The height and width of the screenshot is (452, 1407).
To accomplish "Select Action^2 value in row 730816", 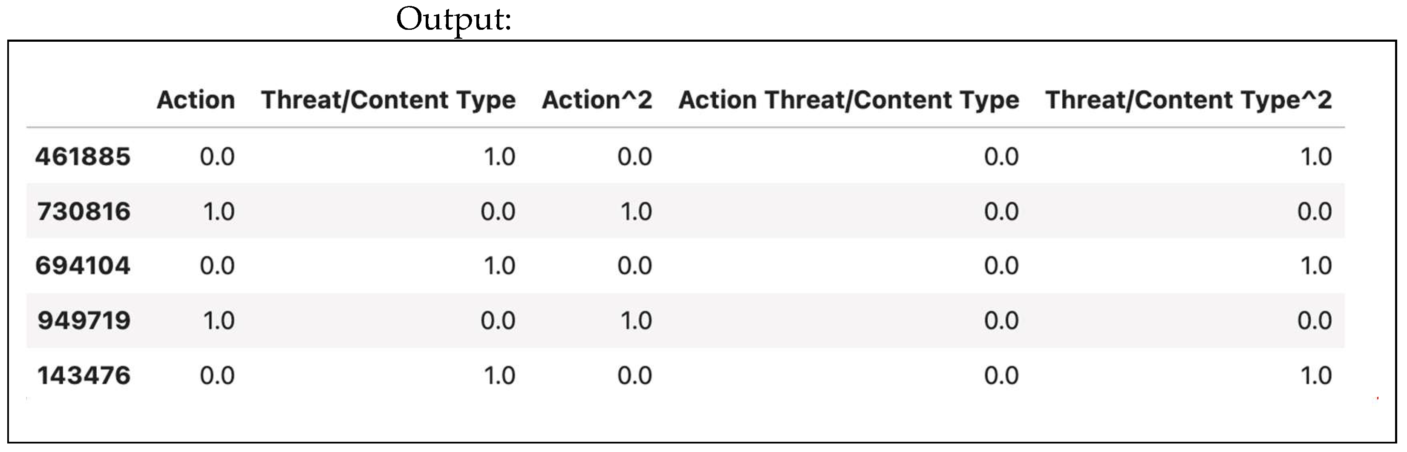I will tap(636, 212).
